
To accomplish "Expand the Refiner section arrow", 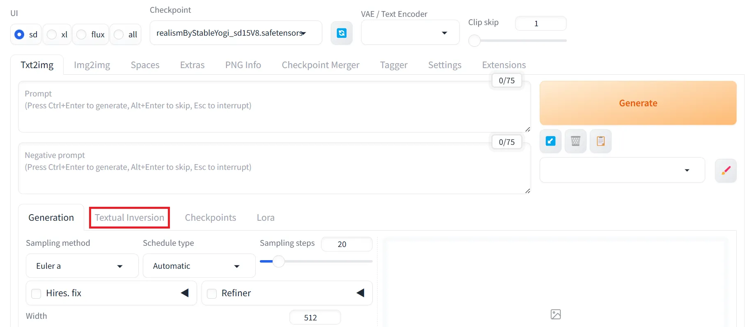I will pyautogui.click(x=360, y=293).
